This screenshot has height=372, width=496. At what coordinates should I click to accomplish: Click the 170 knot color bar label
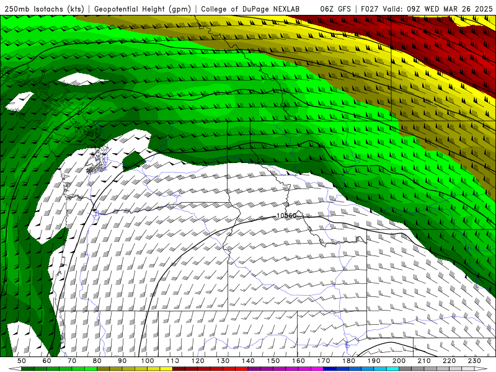[x=324, y=361]
